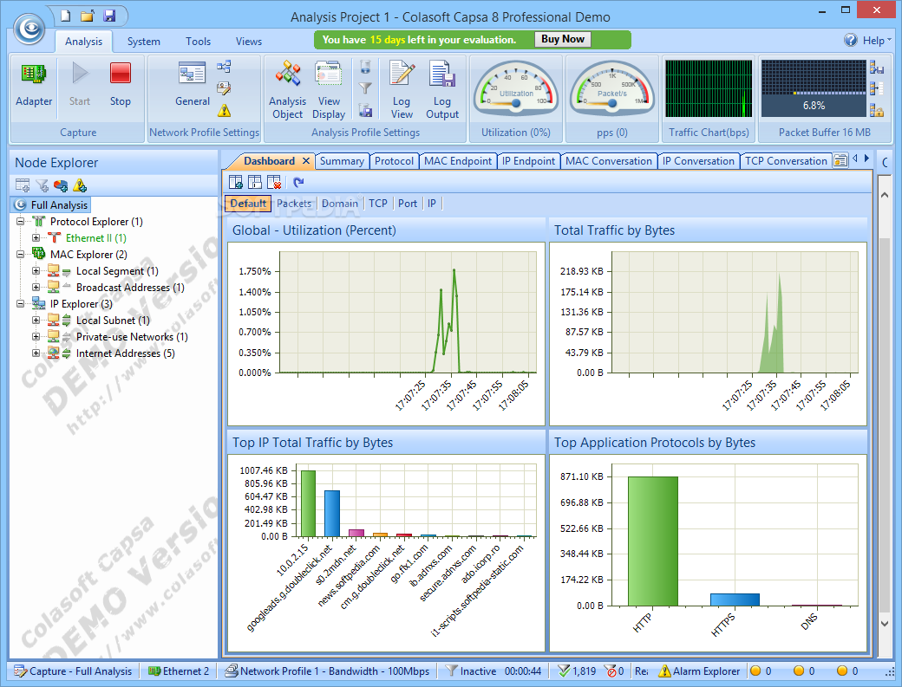Collapse the MAC Explorer node
The height and width of the screenshot is (687, 902).
(x=20, y=254)
